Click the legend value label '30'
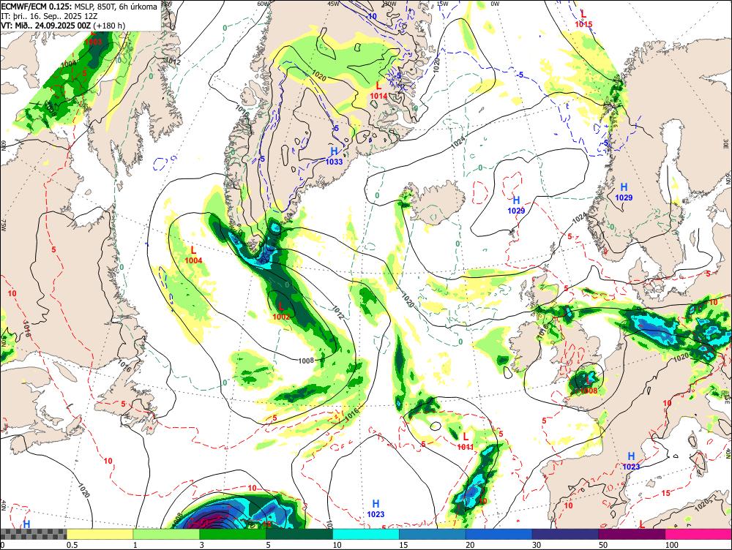The width and height of the screenshot is (732, 550). point(537,545)
